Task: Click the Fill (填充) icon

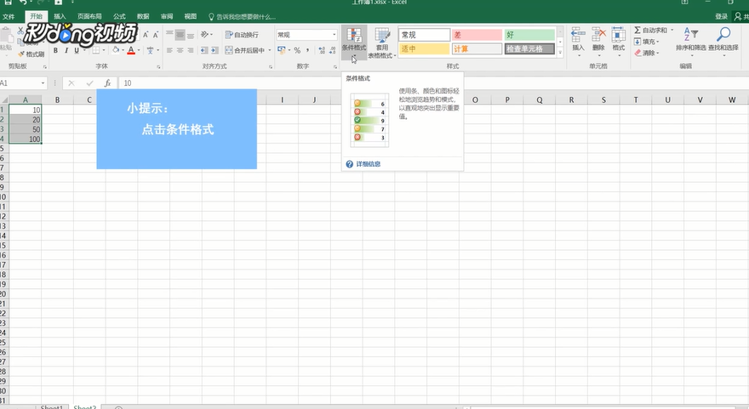Action: 638,42
